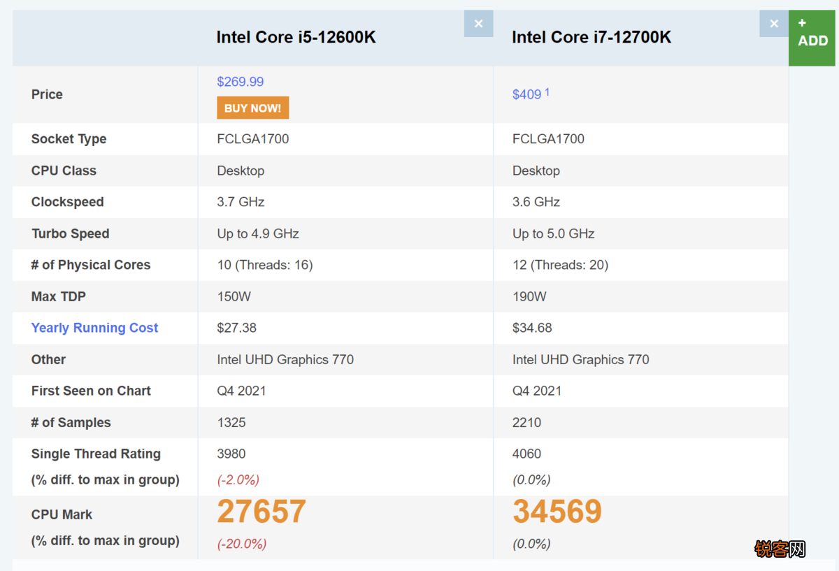Image resolution: width=839 pixels, height=571 pixels.
Task: Click the 150W Max TDP value
Action: tap(234, 296)
